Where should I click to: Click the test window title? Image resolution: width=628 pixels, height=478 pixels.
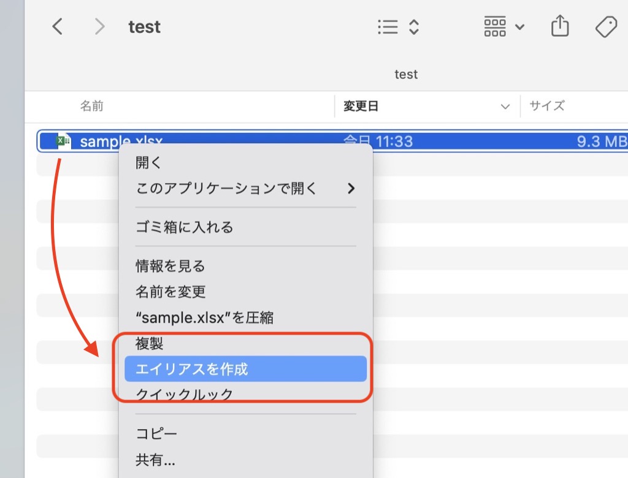(x=144, y=27)
